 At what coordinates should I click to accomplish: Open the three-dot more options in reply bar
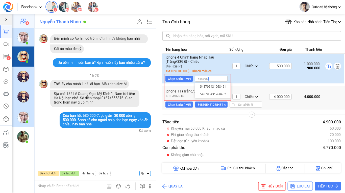coord(150,186)
